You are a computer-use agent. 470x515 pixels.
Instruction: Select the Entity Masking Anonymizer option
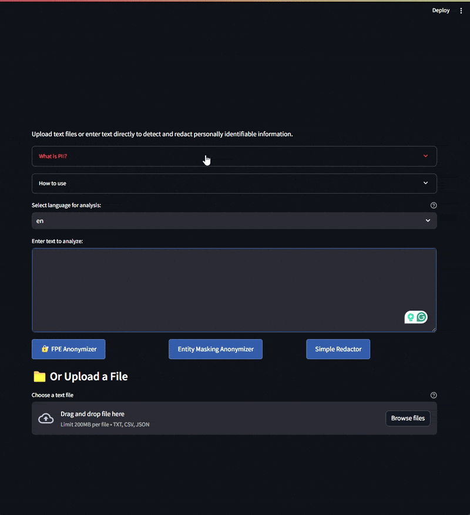pos(215,349)
